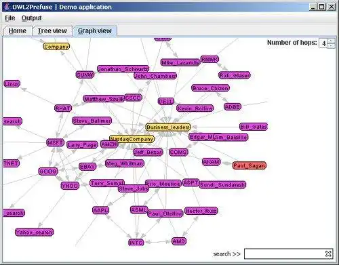Click the number of hops value field
This screenshot has height=265, width=339.
[x=323, y=43]
